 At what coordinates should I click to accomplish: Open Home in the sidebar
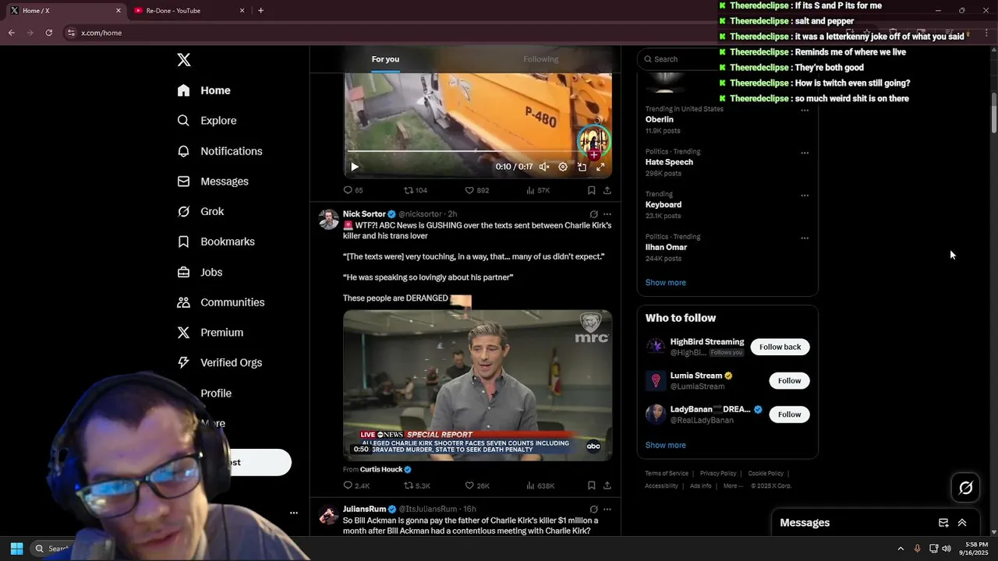(203, 90)
